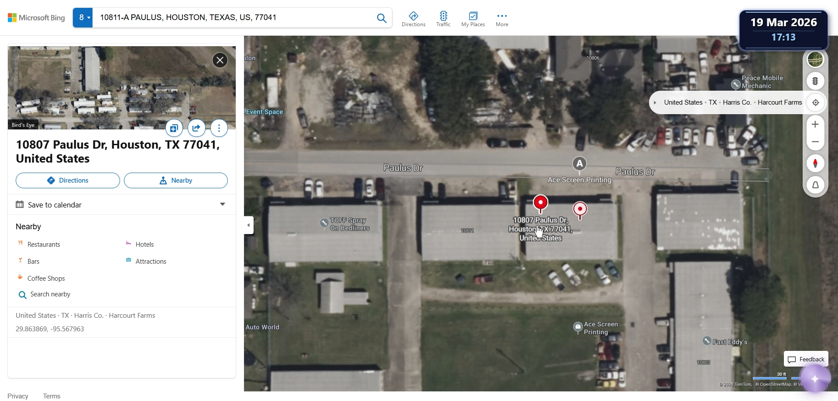Click the Nearby button

(x=176, y=180)
